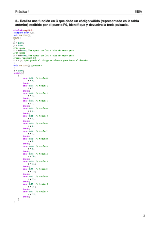This screenshot has width=160, height=227.
Task: Click the question 3 heading paragraph
Action: pyautogui.click(x=77, y=23)
